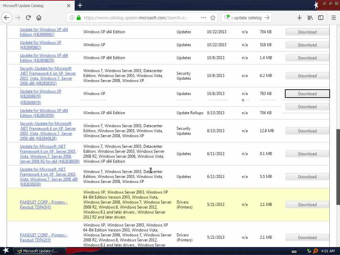This screenshot has width=340, height=255.
Task: Open the browser home page
Action: [x=39, y=18]
